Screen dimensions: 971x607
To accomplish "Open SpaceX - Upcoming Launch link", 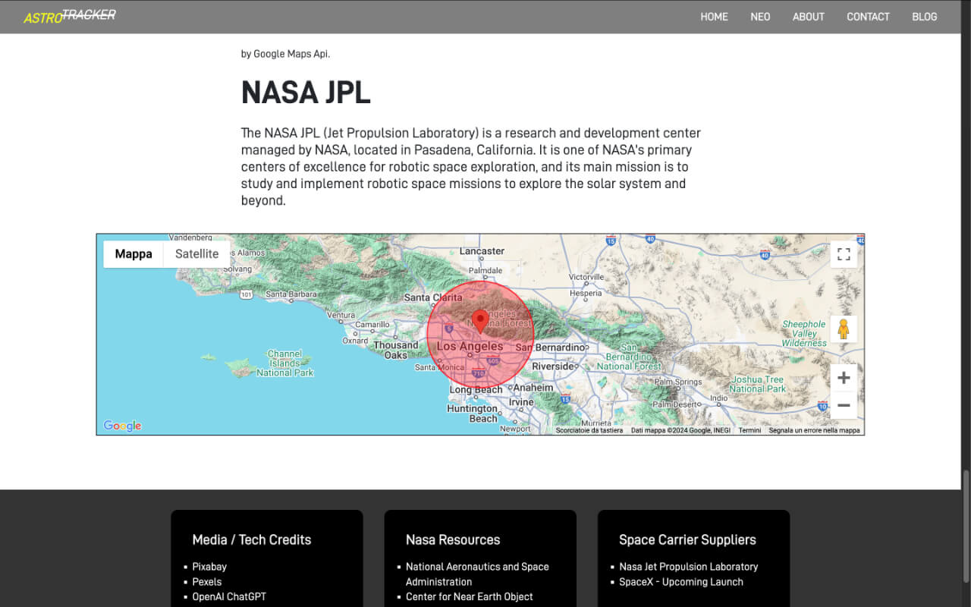I will 681,581.
